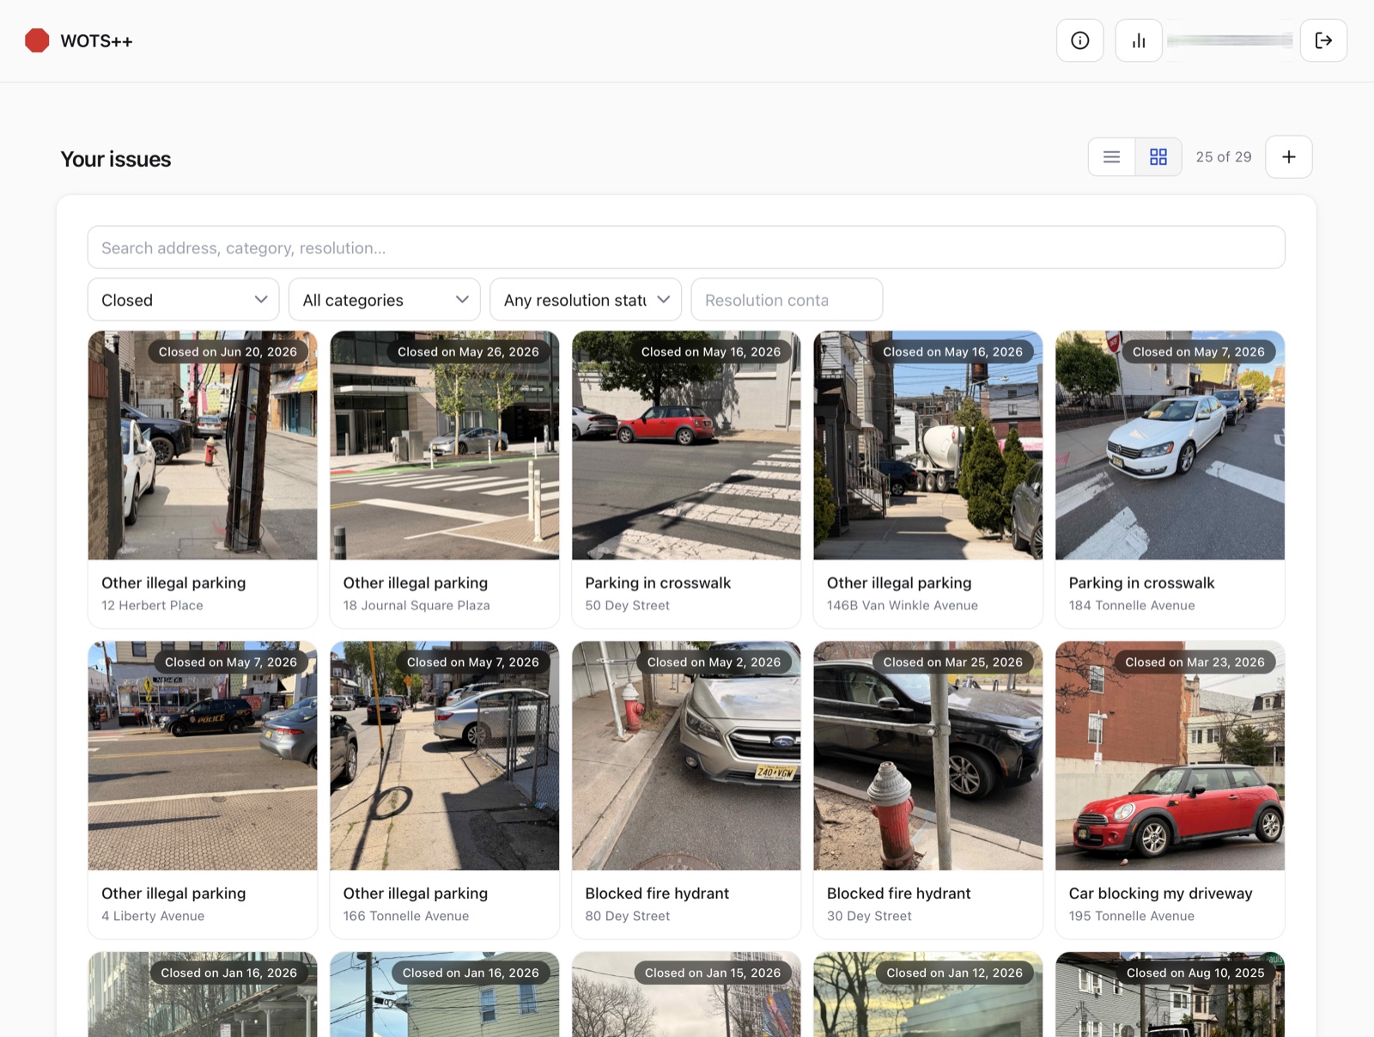
Task: Click 'Closed on Aug 10, 2025' badge
Action: pos(1195,973)
